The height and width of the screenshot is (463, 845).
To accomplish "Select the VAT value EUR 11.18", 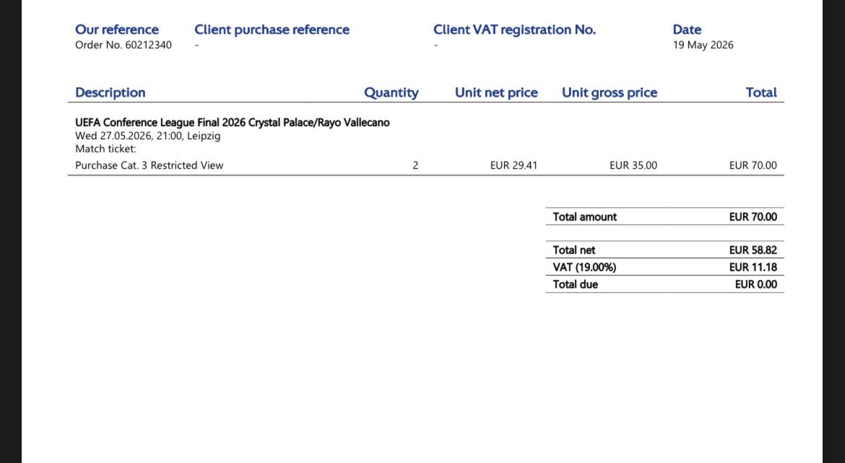I will pyautogui.click(x=753, y=268).
